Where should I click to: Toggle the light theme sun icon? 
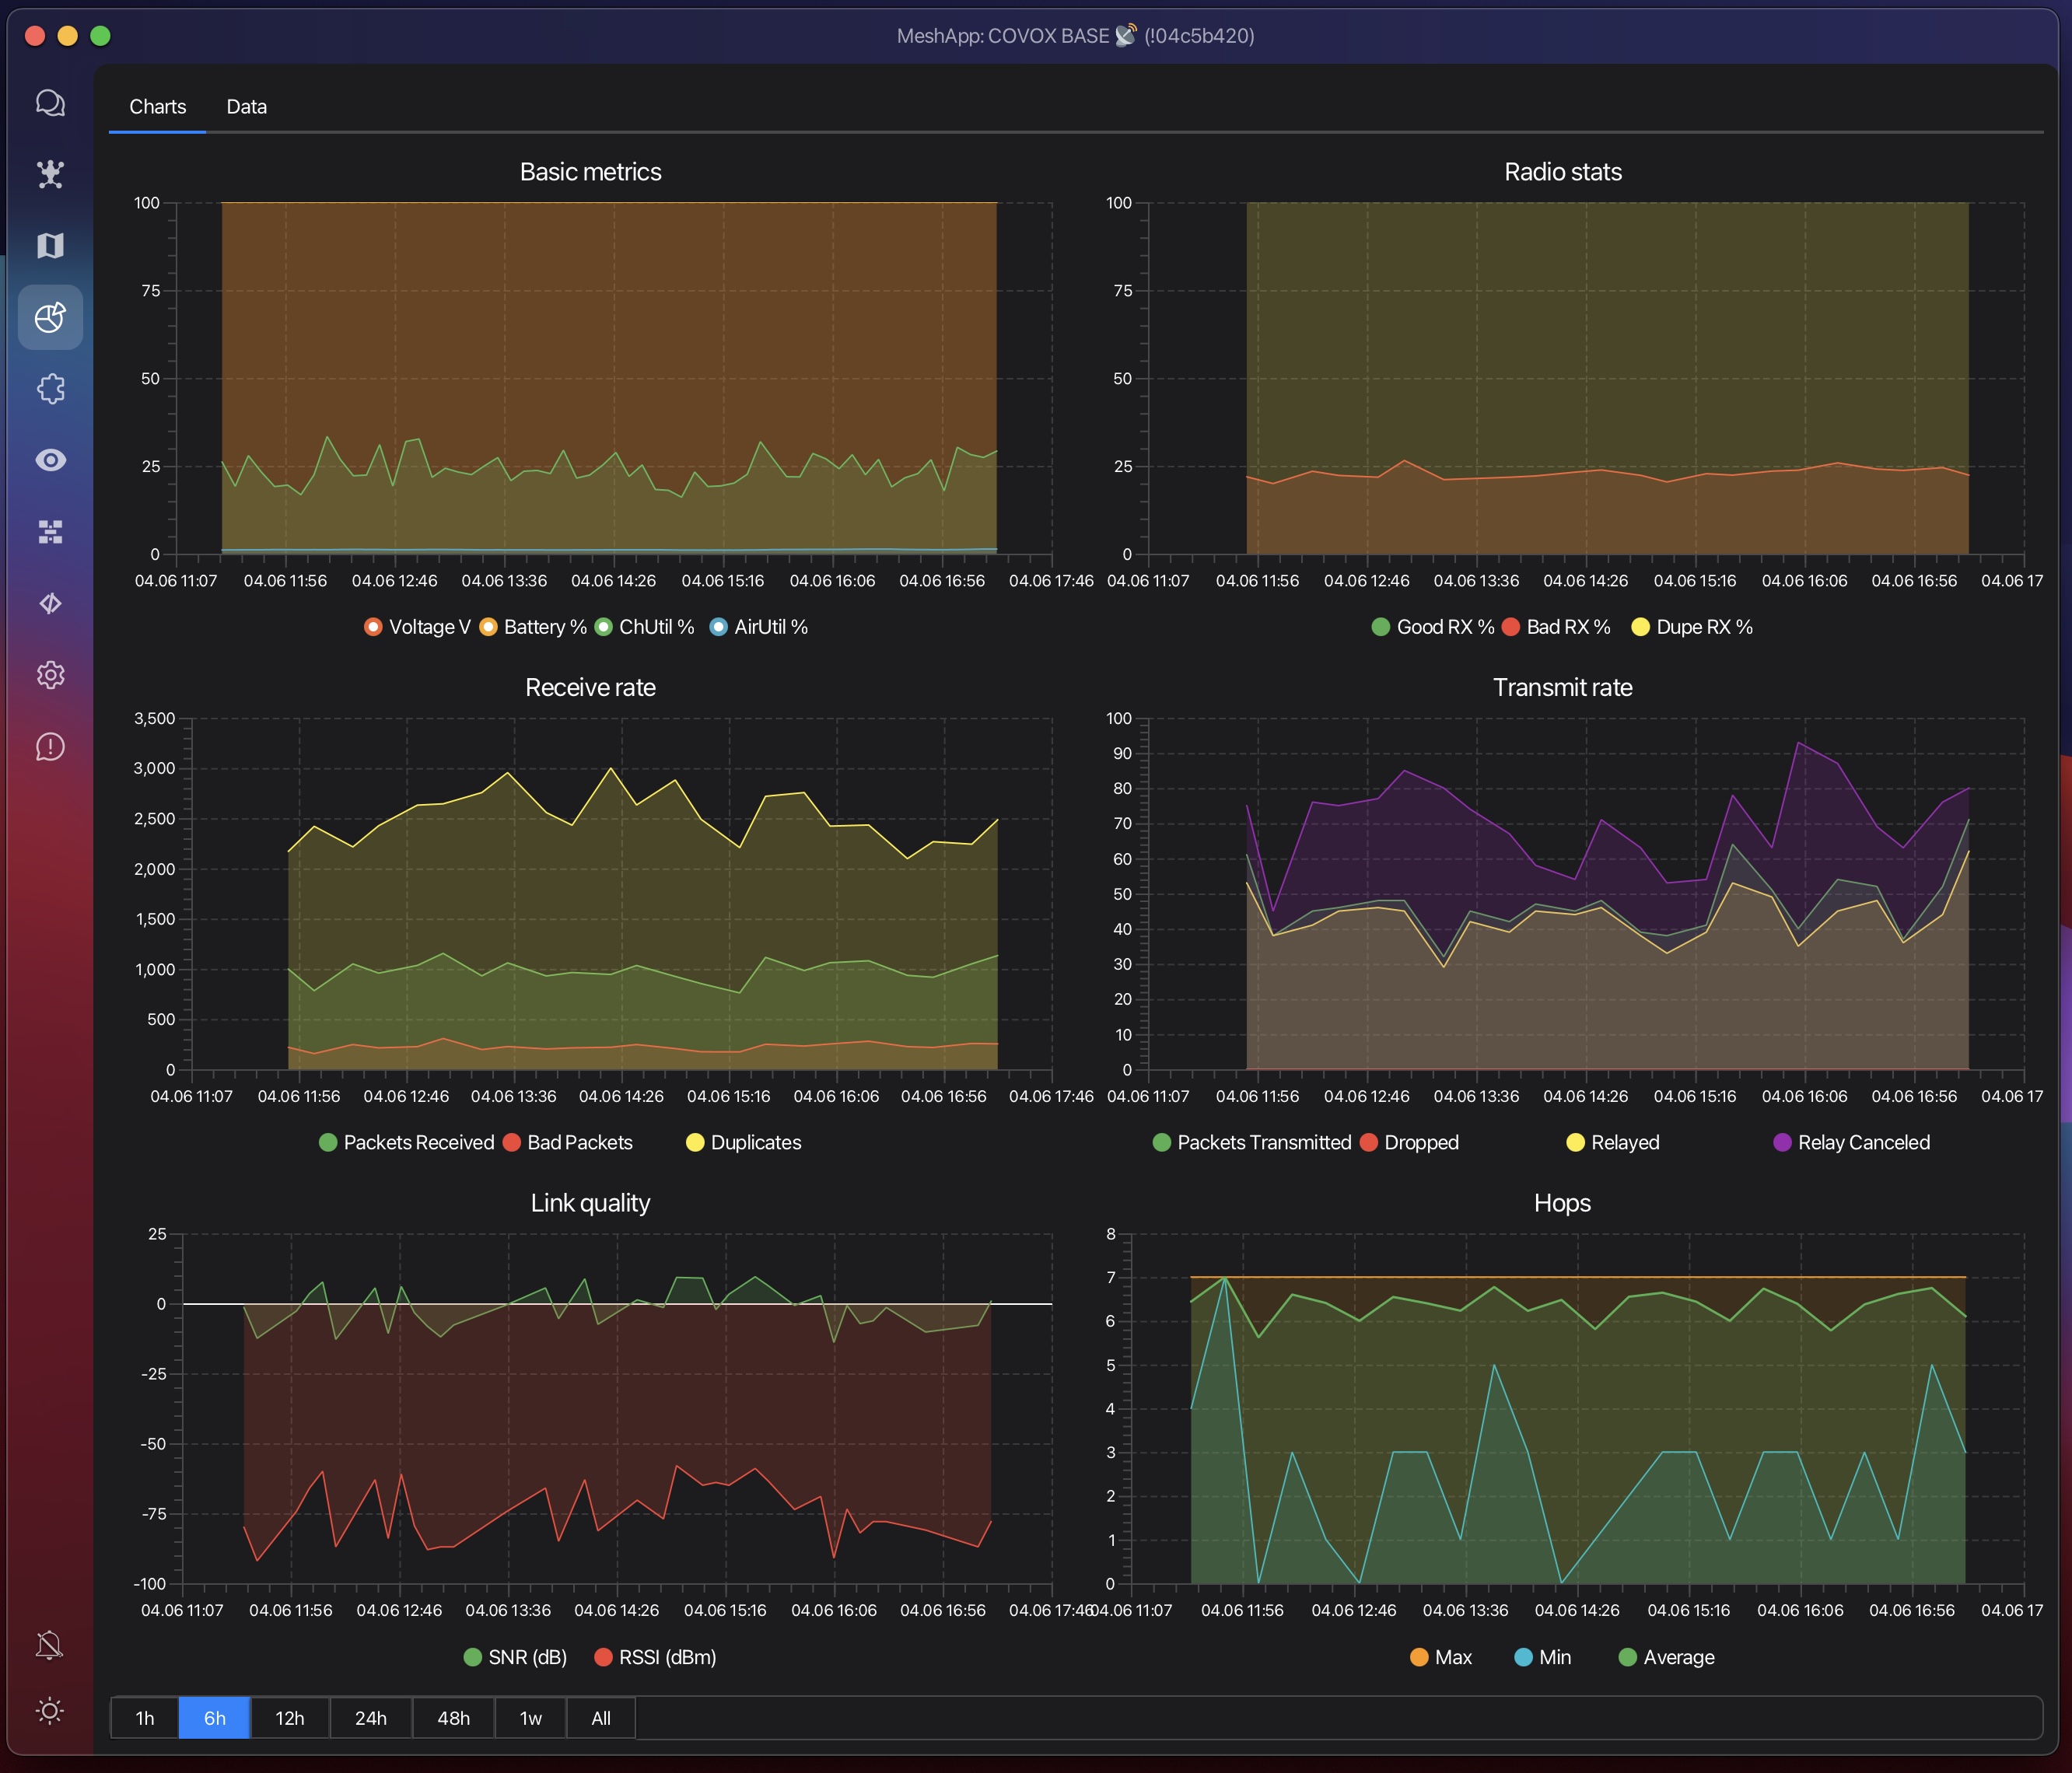[49, 1711]
